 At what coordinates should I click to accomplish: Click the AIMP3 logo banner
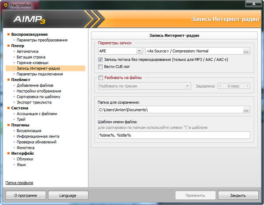[29, 19]
